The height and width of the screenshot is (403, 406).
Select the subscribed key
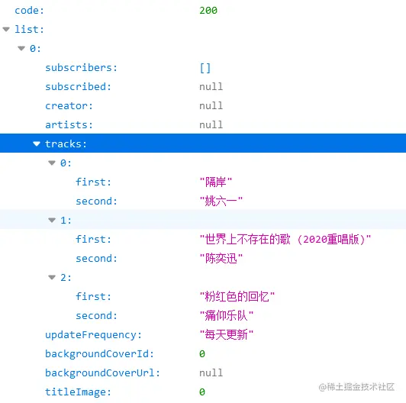point(78,86)
